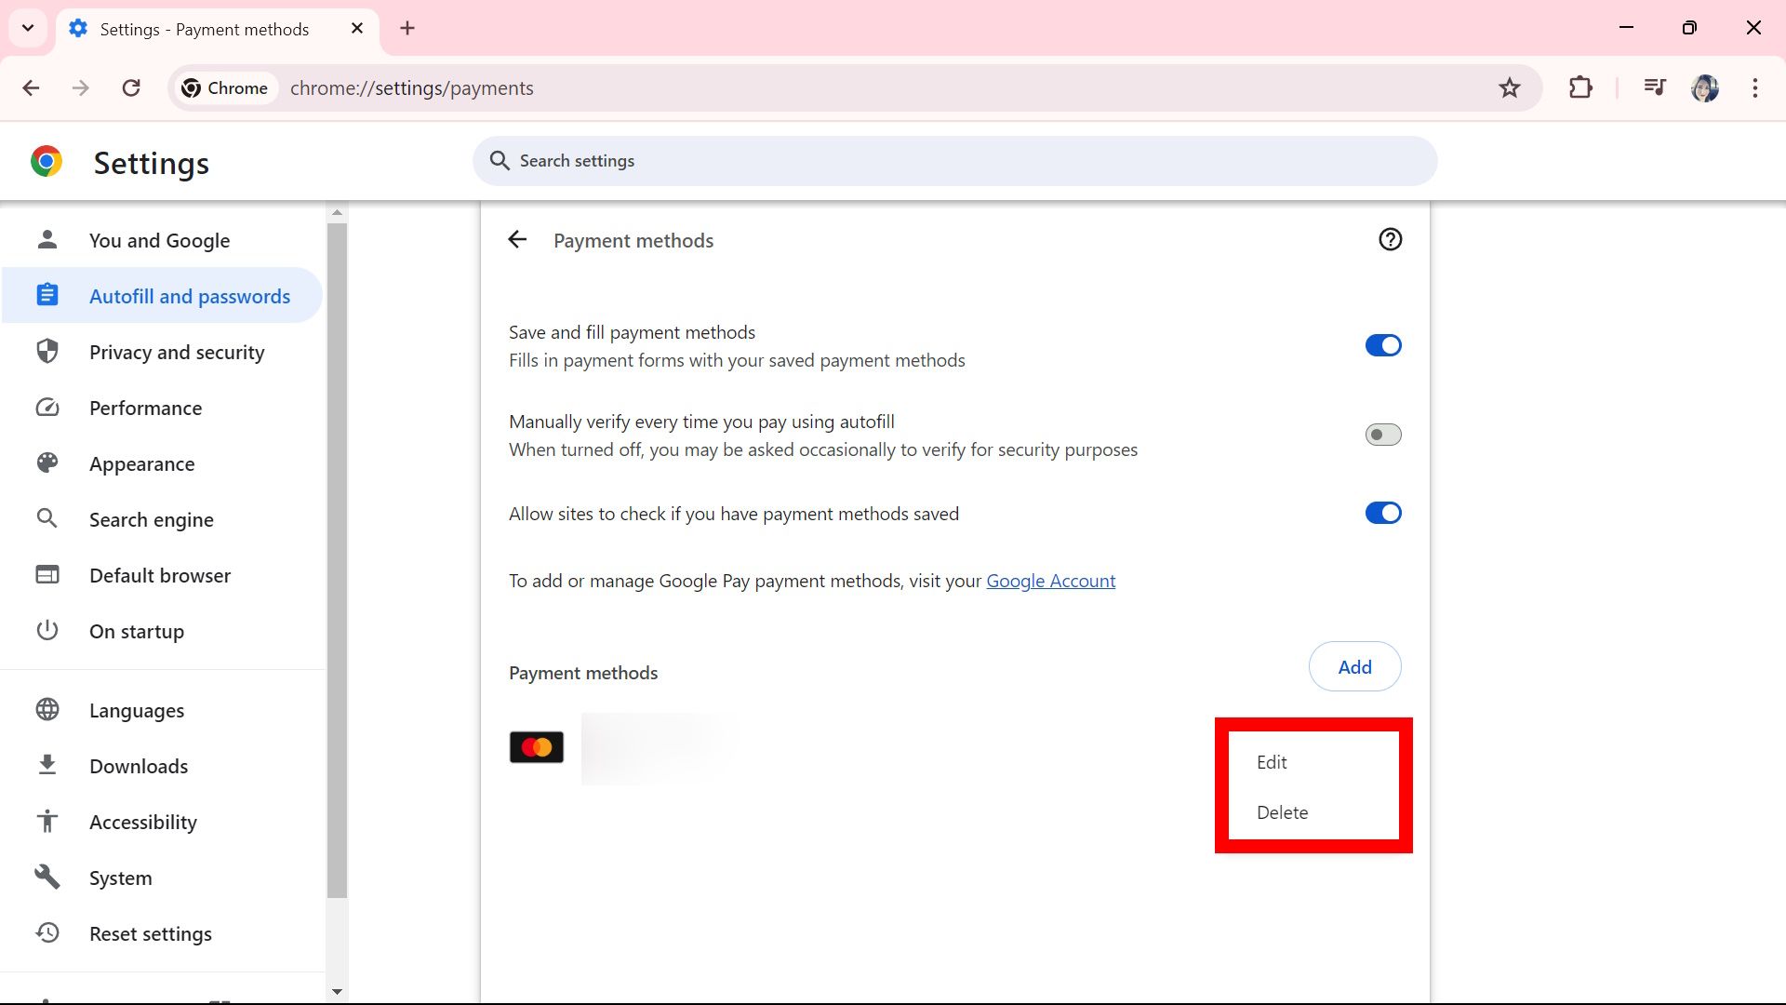Select the Settings - Payment methods tab
The height and width of the screenshot is (1005, 1786).
coord(203,29)
